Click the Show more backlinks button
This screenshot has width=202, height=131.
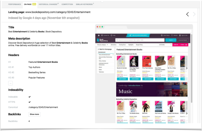click(34, 114)
